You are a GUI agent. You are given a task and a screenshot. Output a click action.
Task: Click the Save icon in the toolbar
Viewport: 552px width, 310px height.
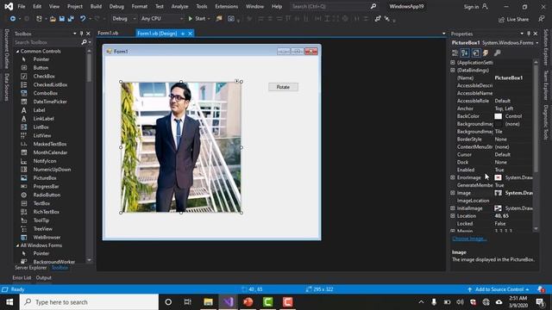(x=62, y=19)
